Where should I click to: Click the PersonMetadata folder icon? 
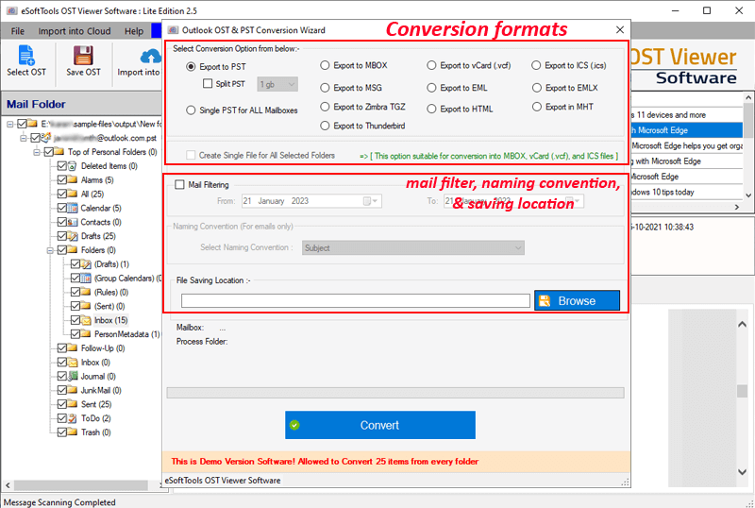[86, 334]
